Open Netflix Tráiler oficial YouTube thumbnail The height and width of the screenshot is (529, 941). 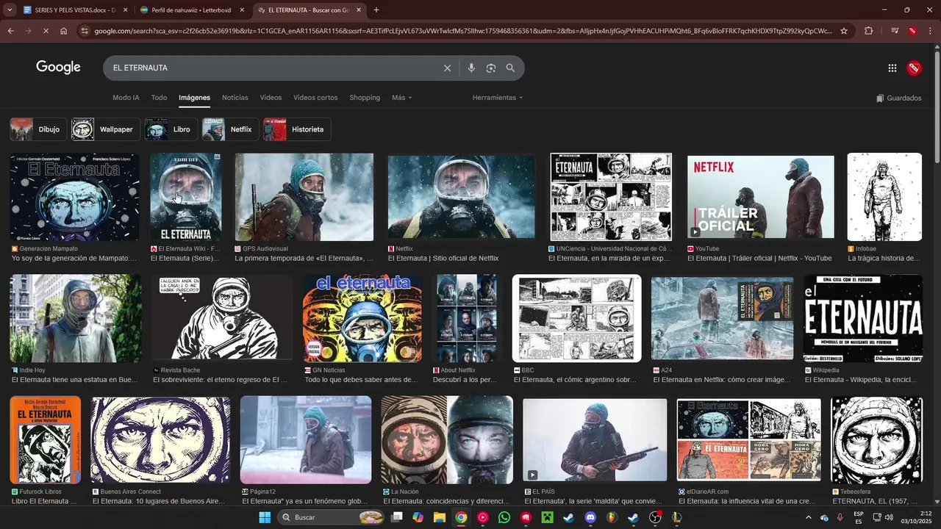pyautogui.click(x=760, y=197)
